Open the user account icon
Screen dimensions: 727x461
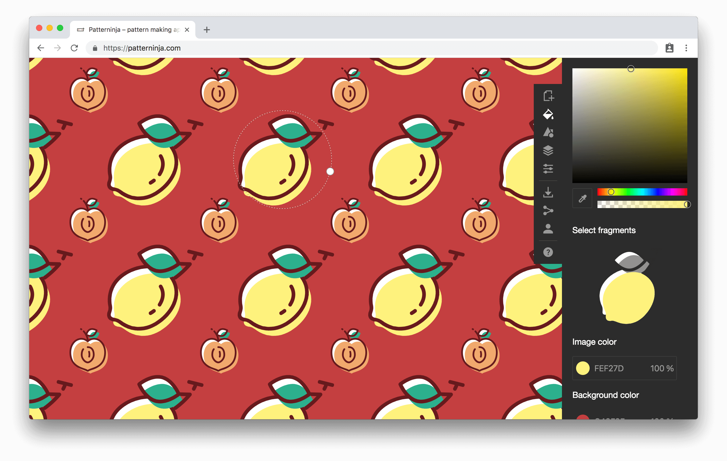pos(548,228)
